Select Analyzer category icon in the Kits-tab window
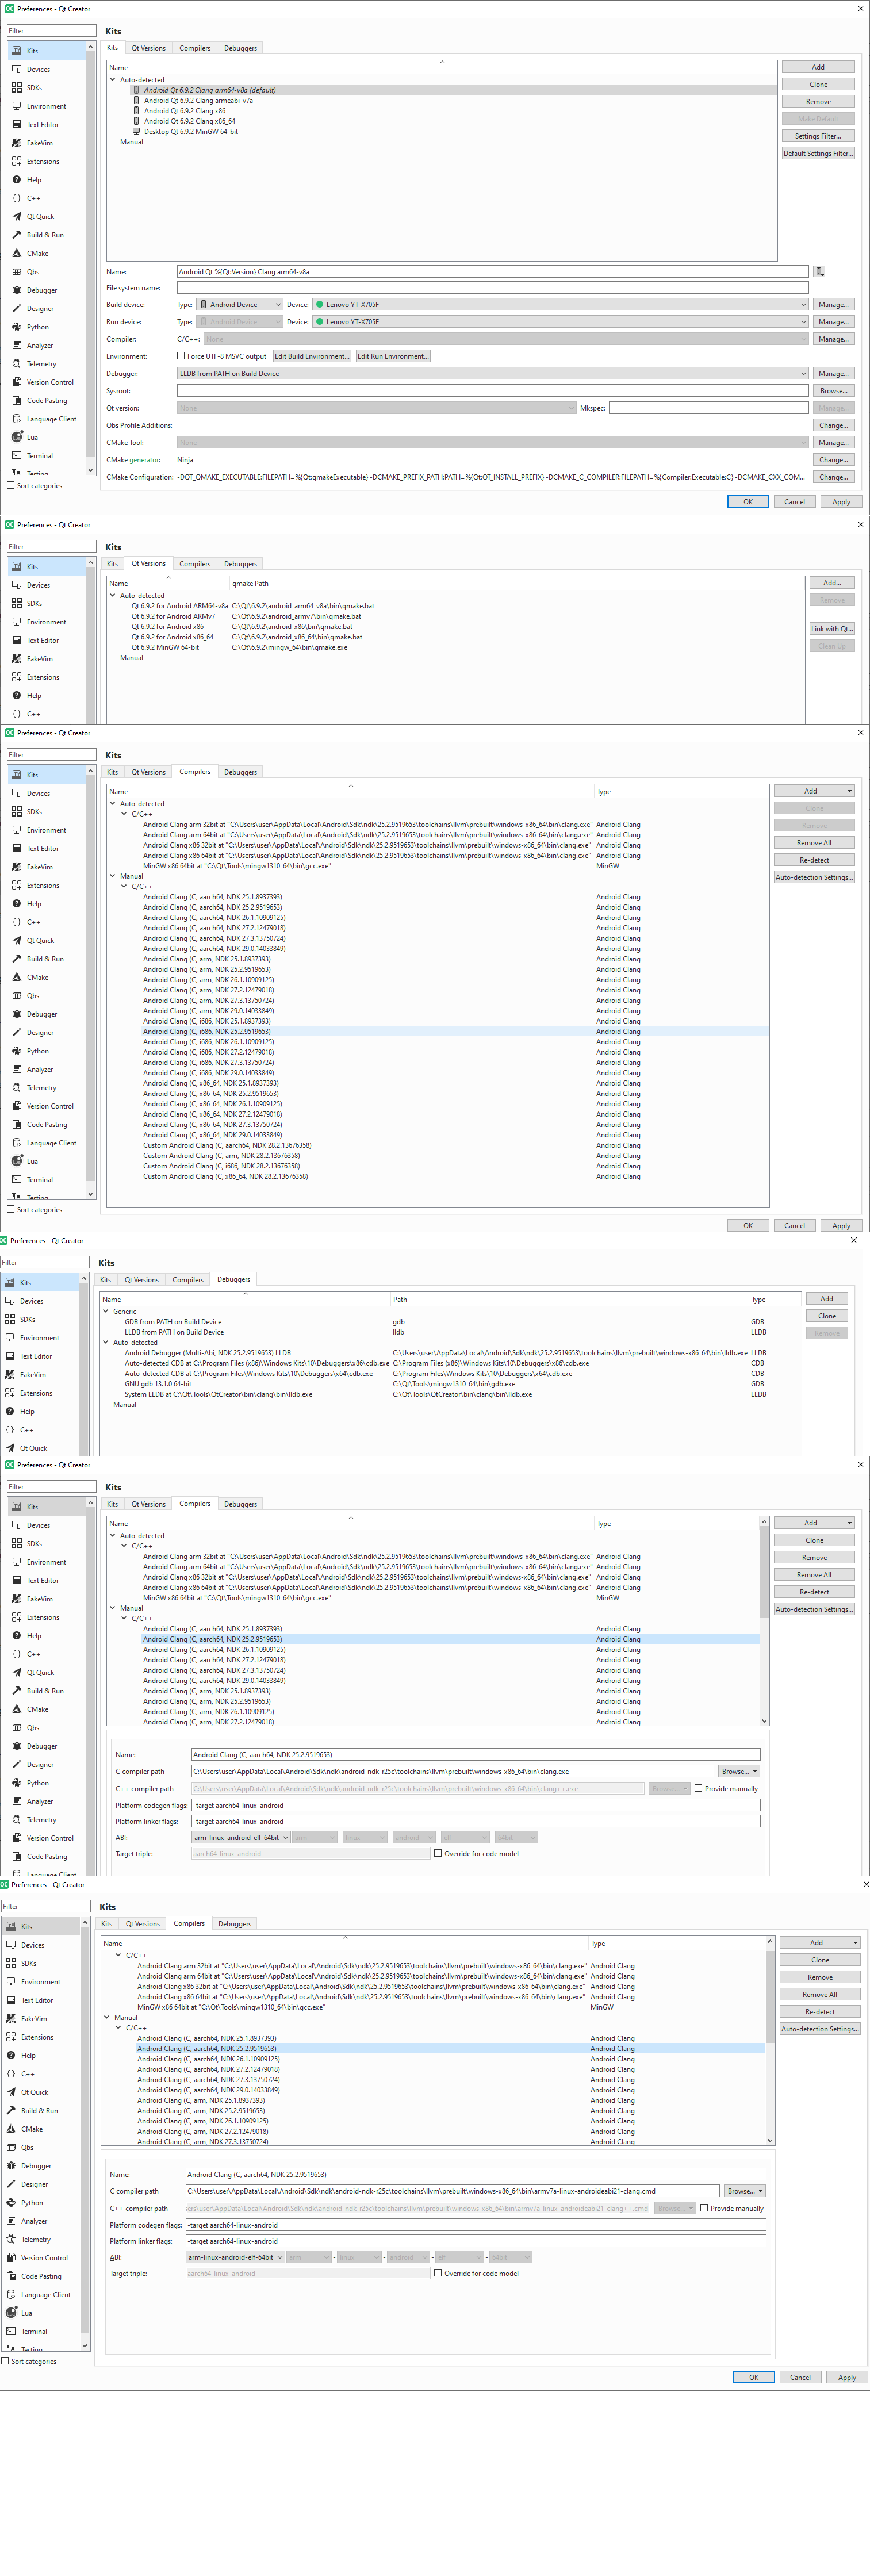The height and width of the screenshot is (2576, 870). 17,345
